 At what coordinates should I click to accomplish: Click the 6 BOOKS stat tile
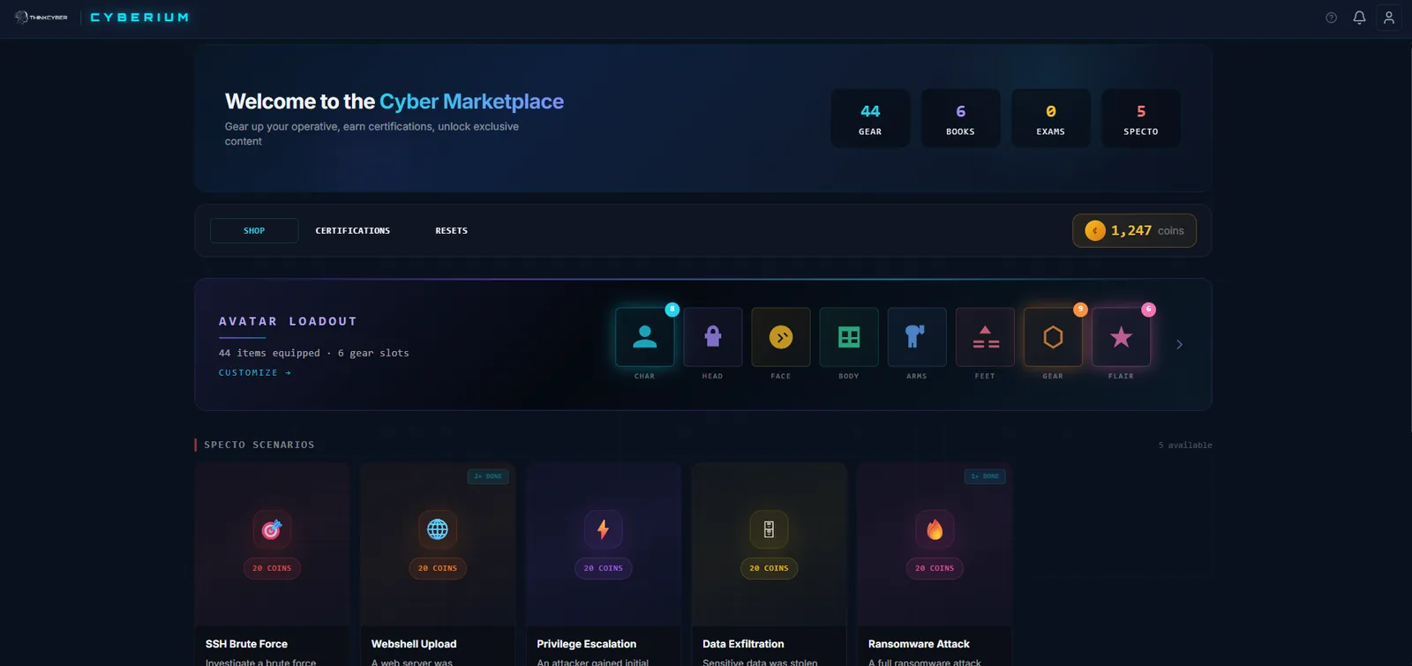[x=960, y=118]
